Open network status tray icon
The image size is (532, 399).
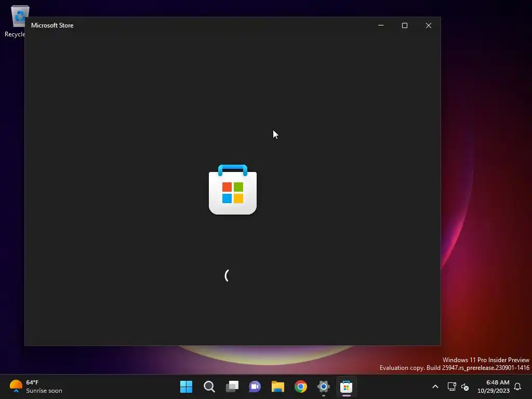point(451,387)
